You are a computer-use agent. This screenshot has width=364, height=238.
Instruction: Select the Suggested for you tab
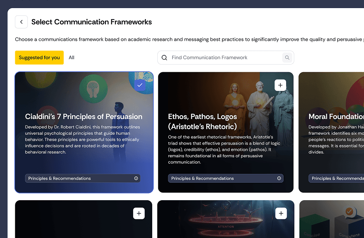pyautogui.click(x=39, y=57)
